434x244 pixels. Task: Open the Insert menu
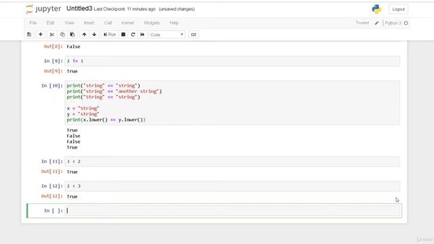click(x=89, y=22)
